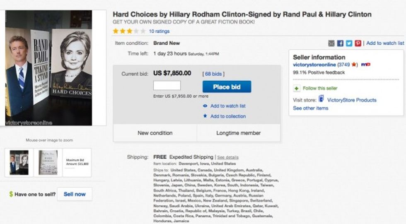
Task: Click the bid amount input field
Action: click(x=167, y=86)
